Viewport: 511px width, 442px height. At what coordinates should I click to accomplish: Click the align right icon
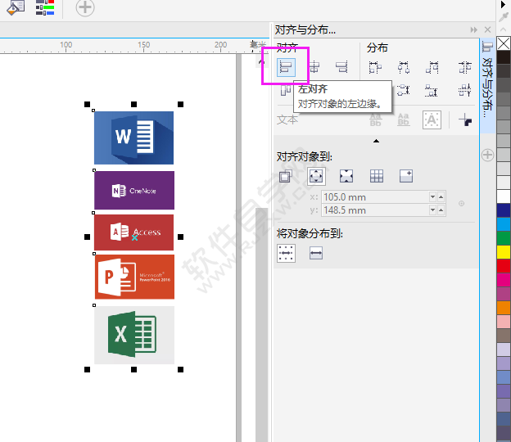(341, 67)
